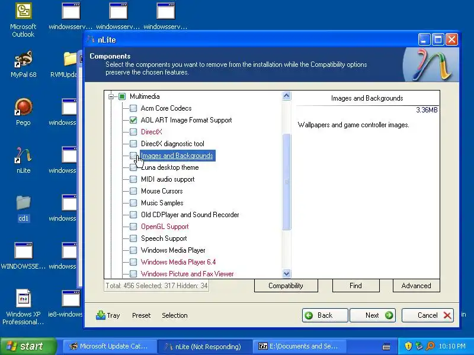This screenshot has width=474, height=355.
Task: Click the Compatibility button
Action: (286, 286)
